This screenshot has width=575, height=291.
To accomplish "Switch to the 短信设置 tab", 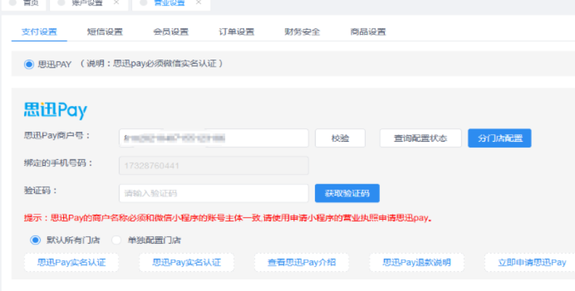I will (x=105, y=32).
